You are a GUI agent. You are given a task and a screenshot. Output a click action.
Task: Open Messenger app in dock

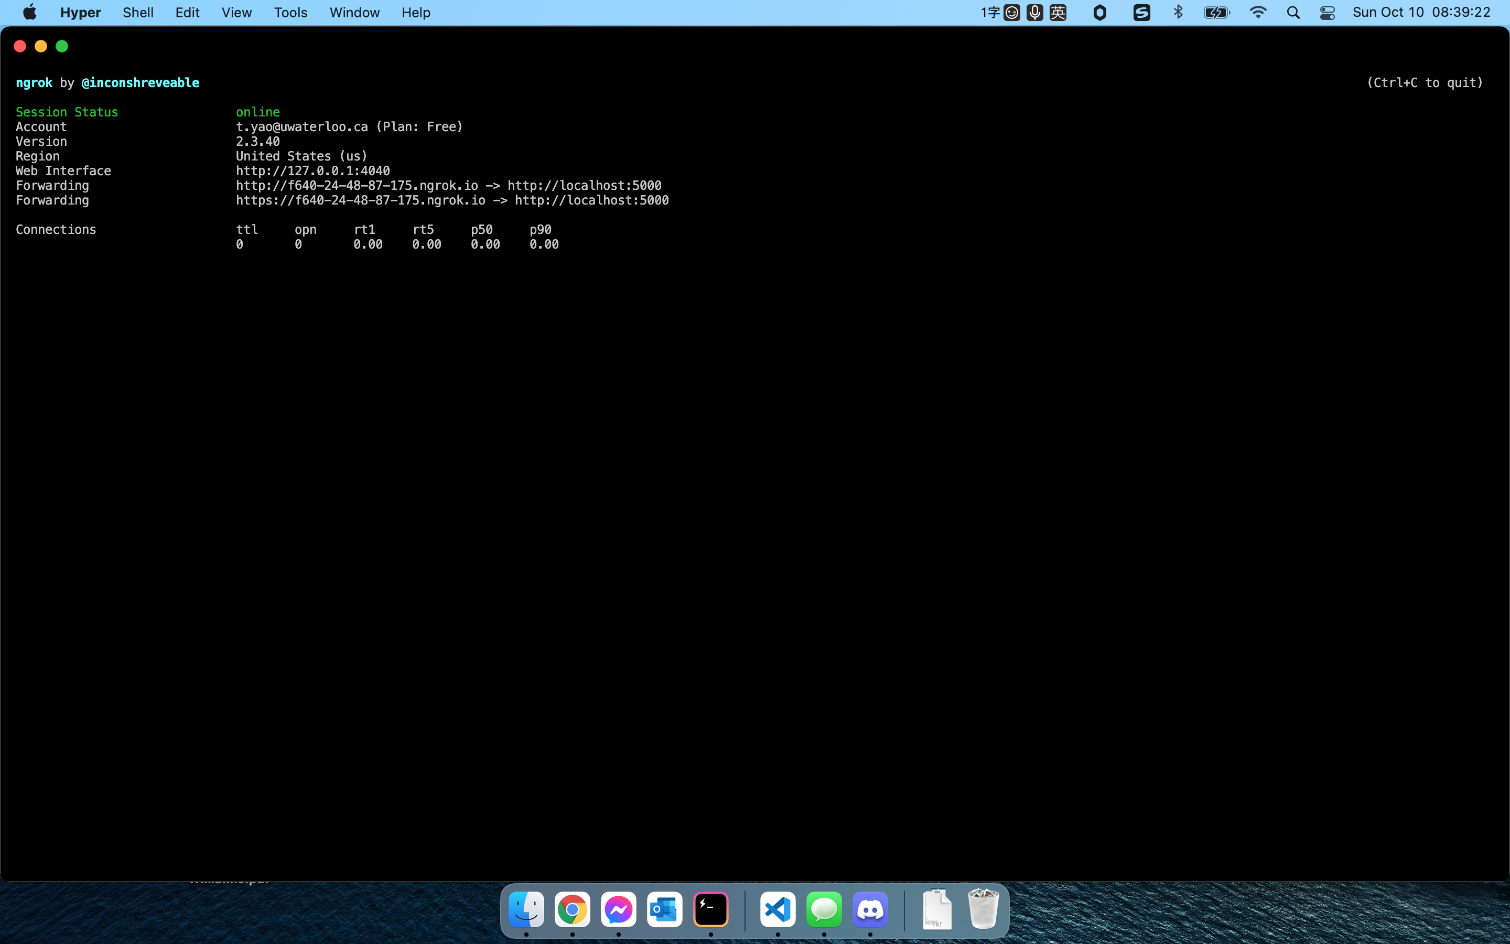point(618,910)
